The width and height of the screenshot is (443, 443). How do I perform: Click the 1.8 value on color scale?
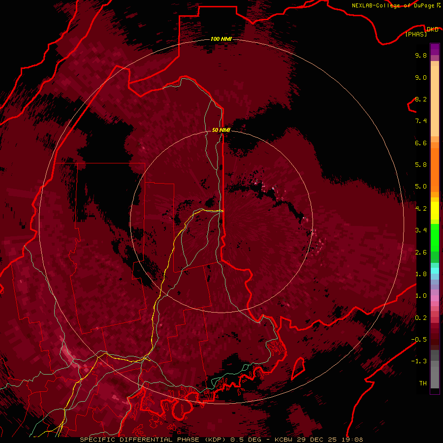click(421, 274)
